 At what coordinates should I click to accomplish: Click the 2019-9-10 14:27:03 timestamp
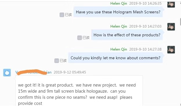tap(145, 26)
